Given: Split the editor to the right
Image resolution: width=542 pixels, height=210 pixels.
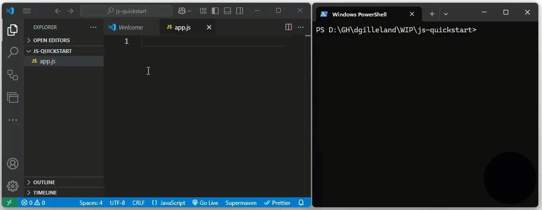Looking at the screenshot, I should (289, 27).
